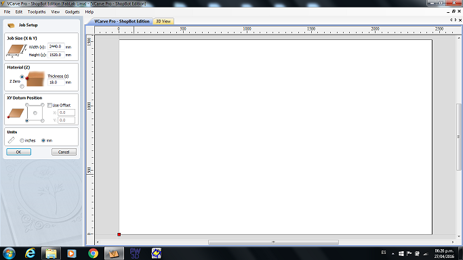Select center XY datum position
463x260 pixels.
click(35, 113)
